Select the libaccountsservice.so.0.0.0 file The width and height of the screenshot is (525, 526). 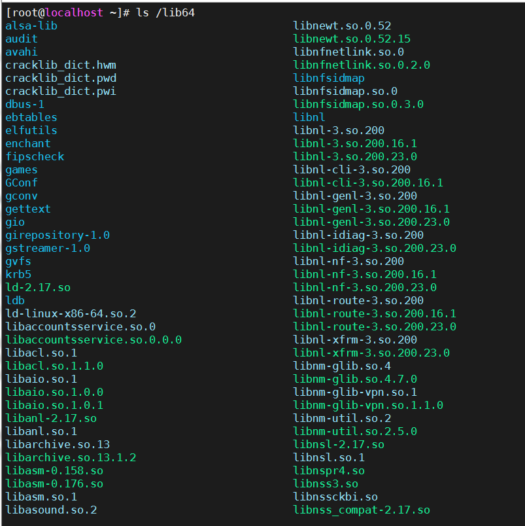93,340
